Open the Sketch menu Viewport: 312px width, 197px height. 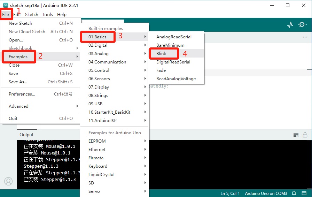31,15
